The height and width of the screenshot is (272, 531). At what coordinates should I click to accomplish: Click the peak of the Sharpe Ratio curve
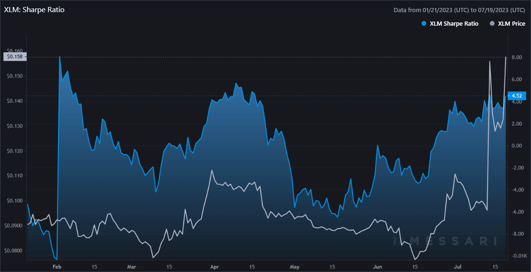pos(60,56)
